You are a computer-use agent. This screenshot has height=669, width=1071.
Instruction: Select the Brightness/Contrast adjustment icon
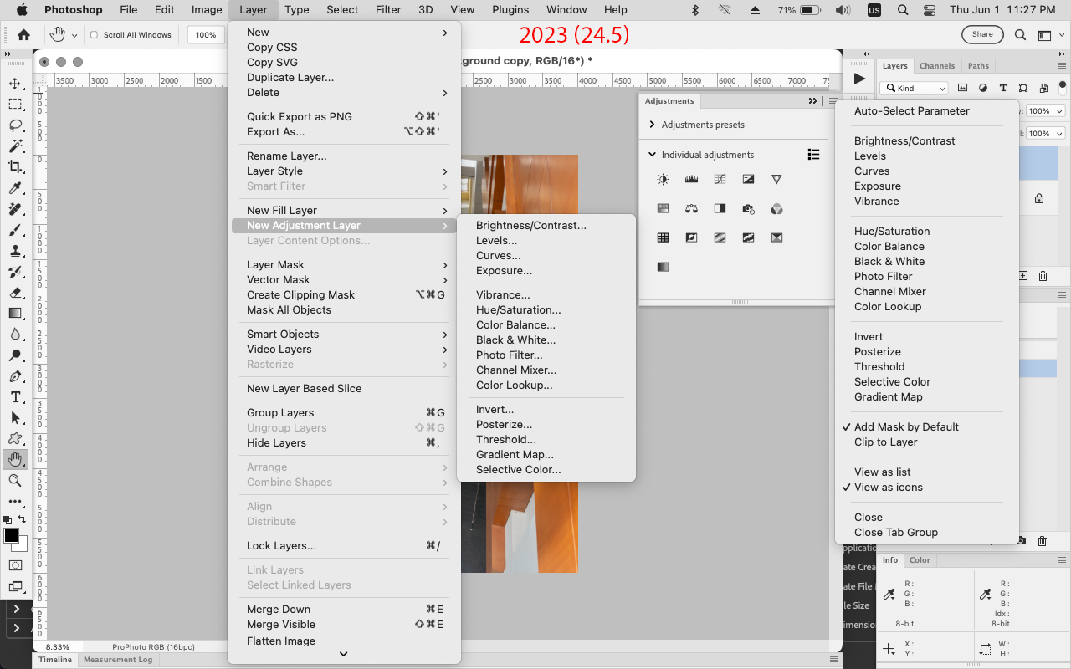(662, 178)
